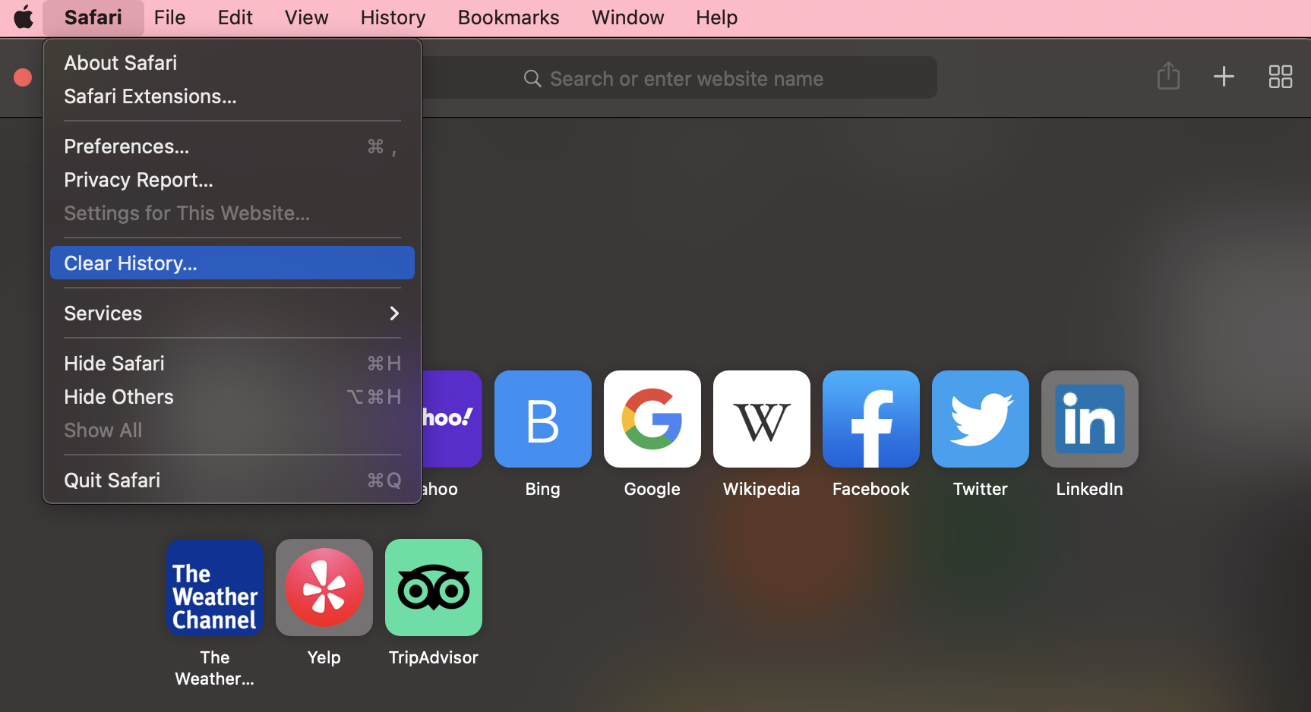
Task: Open the Facebook favorite icon
Action: tap(871, 419)
